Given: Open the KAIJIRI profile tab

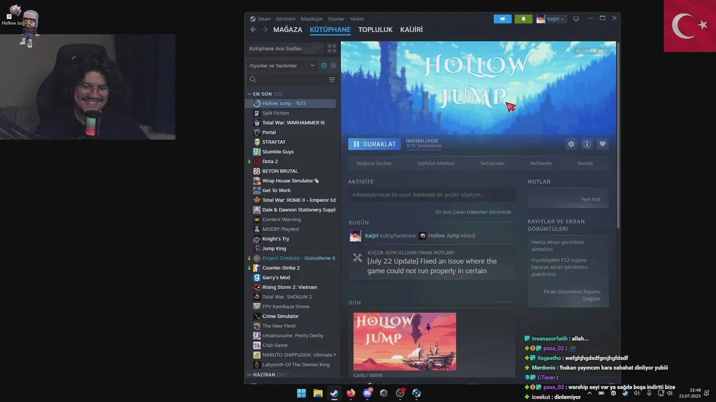Looking at the screenshot, I should point(411,30).
